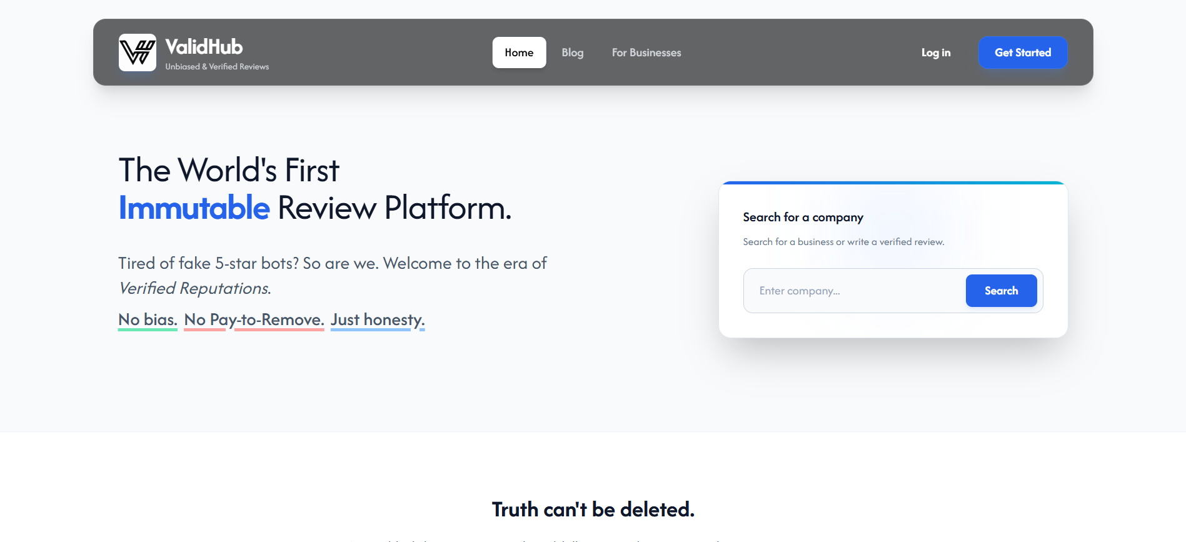Click the blue Search button
Screen dimensions: 1186x542
(1001, 291)
